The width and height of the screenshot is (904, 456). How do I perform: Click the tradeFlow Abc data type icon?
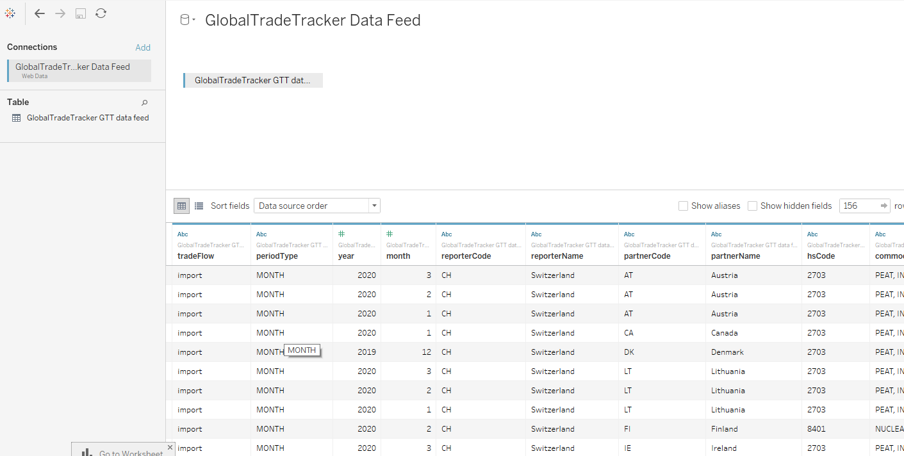click(183, 234)
